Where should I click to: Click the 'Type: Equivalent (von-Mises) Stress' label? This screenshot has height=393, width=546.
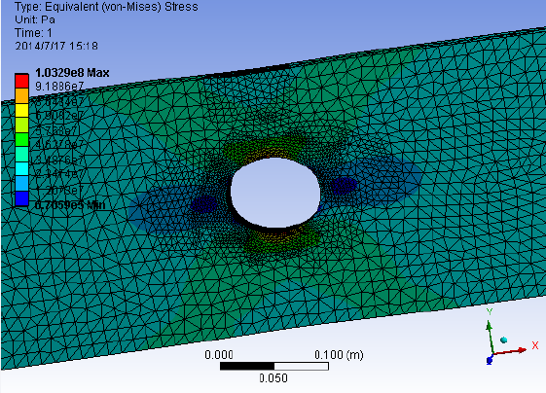pos(106,7)
